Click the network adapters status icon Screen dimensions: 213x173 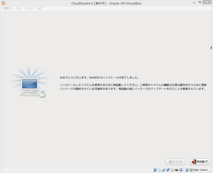[x=168, y=170]
